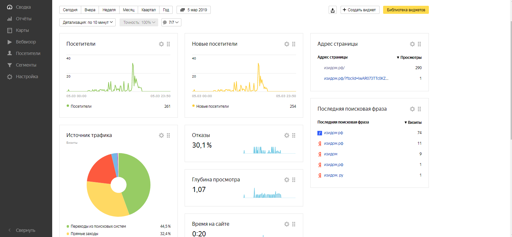The width and height of the screenshot is (512, 237).
Task: Open Вебвизор from the sidebar
Action: click(x=26, y=42)
